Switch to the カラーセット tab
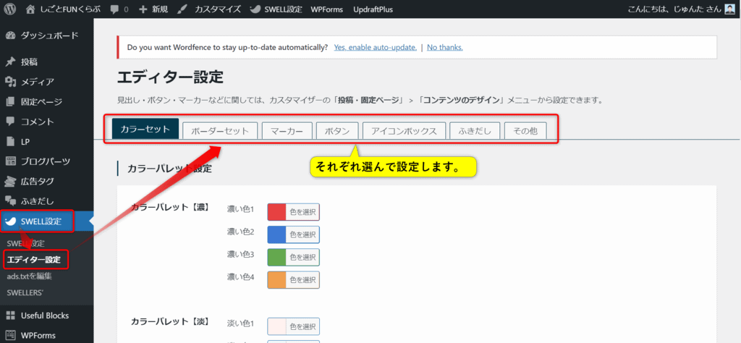The width and height of the screenshot is (741, 343). tap(145, 129)
